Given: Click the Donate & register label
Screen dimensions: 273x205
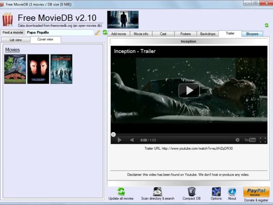Looking at the screenshot, I should pyautogui.click(x=256, y=200).
